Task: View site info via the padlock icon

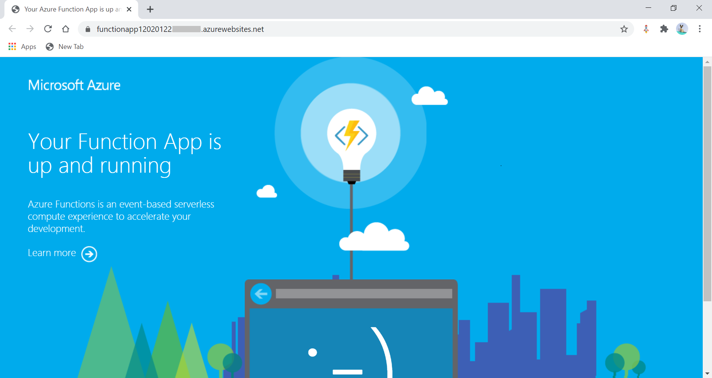Action: tap(88, 29)
